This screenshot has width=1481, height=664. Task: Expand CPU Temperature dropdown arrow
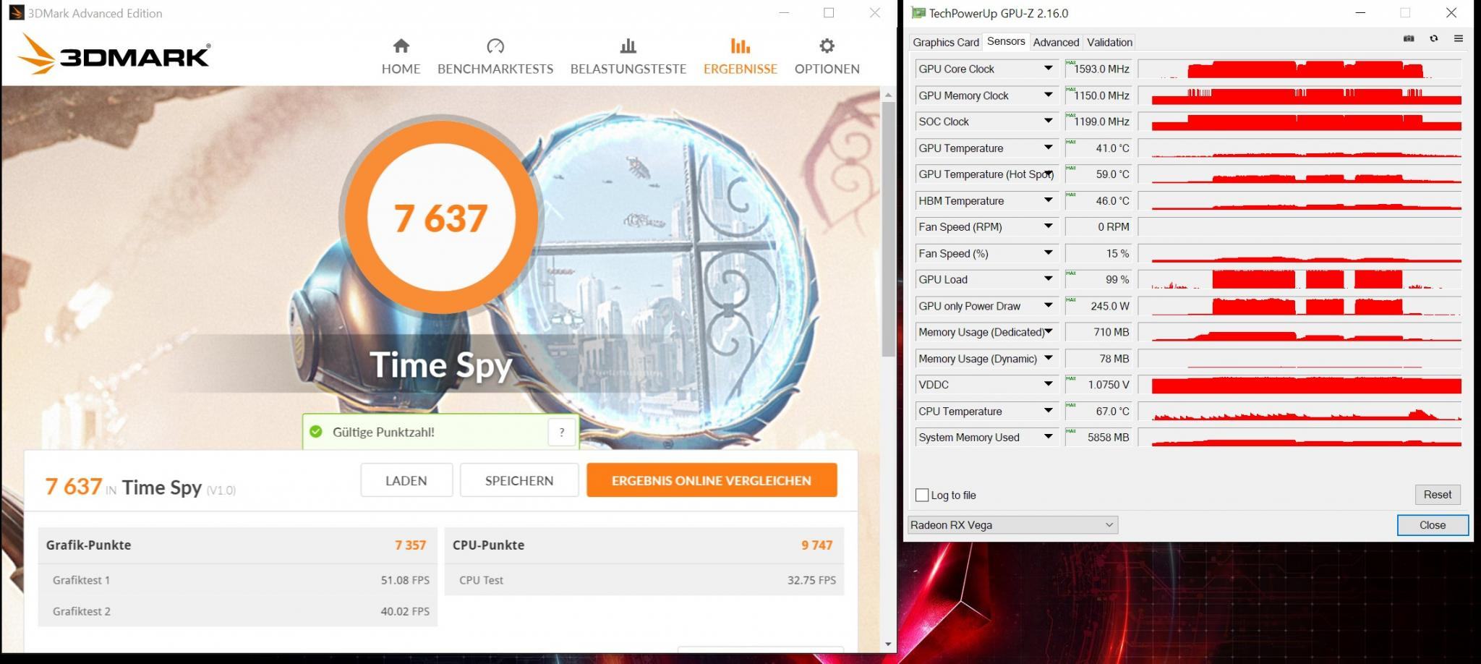pos(1048,411)
